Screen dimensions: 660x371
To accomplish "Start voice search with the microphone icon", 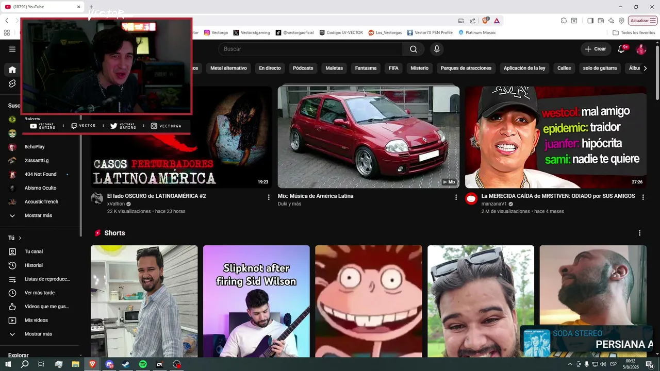I will [437, 49].
